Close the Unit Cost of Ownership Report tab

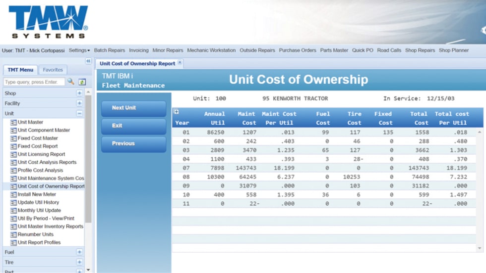180,63
